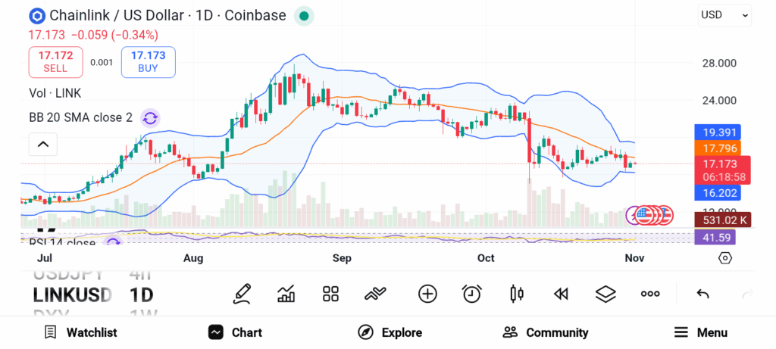Click the green market status dot
The image size is (776, 349).
click(x=304, y=15)
